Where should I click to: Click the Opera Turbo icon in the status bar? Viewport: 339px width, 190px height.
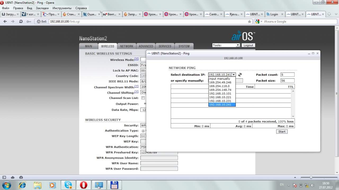pos(21,177)
